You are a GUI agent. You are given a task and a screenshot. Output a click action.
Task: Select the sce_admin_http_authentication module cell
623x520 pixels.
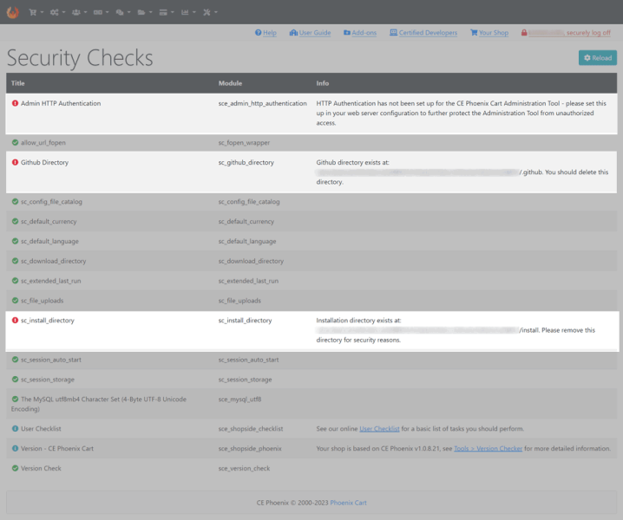(x=263, y=103)
